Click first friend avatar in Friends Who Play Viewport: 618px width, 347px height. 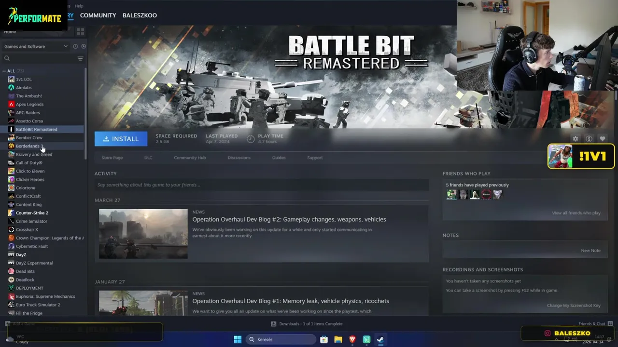pos(451,194)
